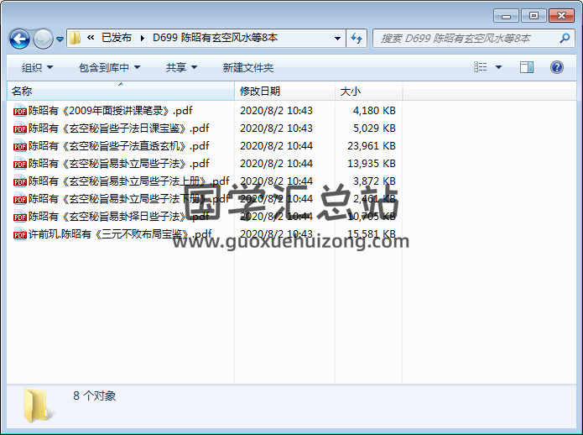Screen dimensions: 583x435
Task: Expand the arrow after 已发布 breadcrumb
Action: point(143,38)
